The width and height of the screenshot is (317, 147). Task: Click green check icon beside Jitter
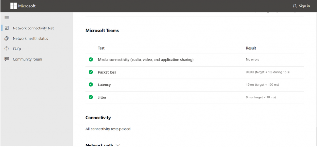[91, 97]
